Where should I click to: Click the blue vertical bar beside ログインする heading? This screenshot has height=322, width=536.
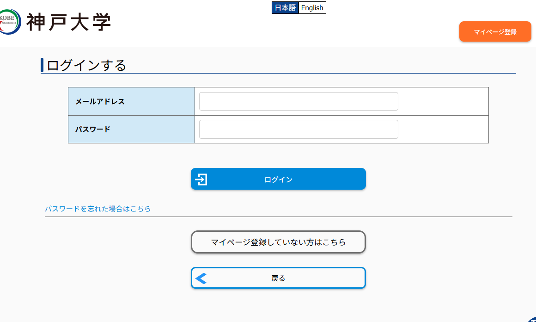tap(42, 65)
